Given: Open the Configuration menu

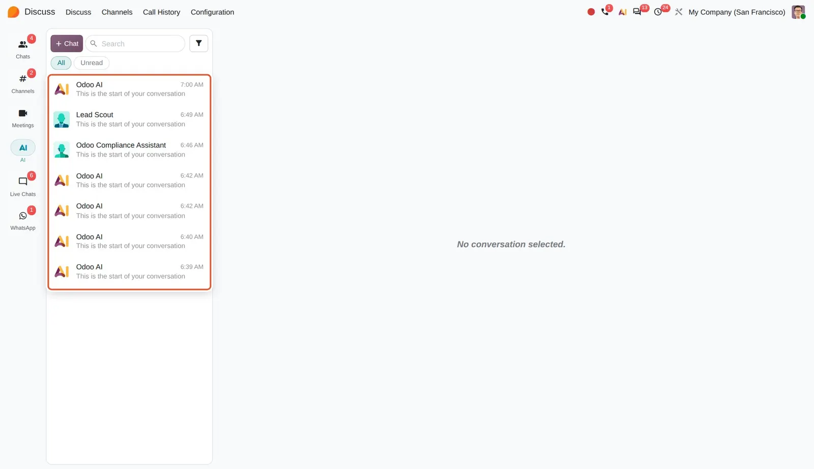Looking at the screenshot, I should [212, 12].
